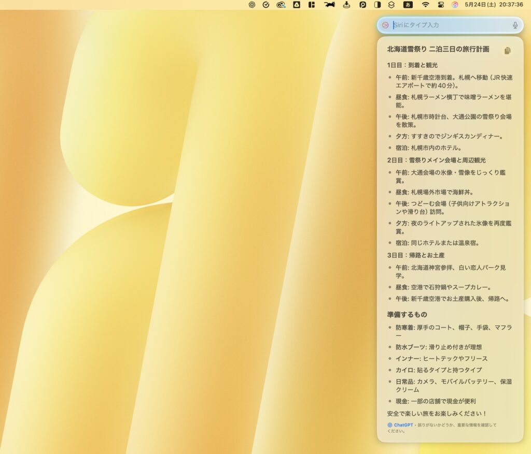
Task: Click the line 午前: 北海道神宮参拝
Action: (451, 271)
